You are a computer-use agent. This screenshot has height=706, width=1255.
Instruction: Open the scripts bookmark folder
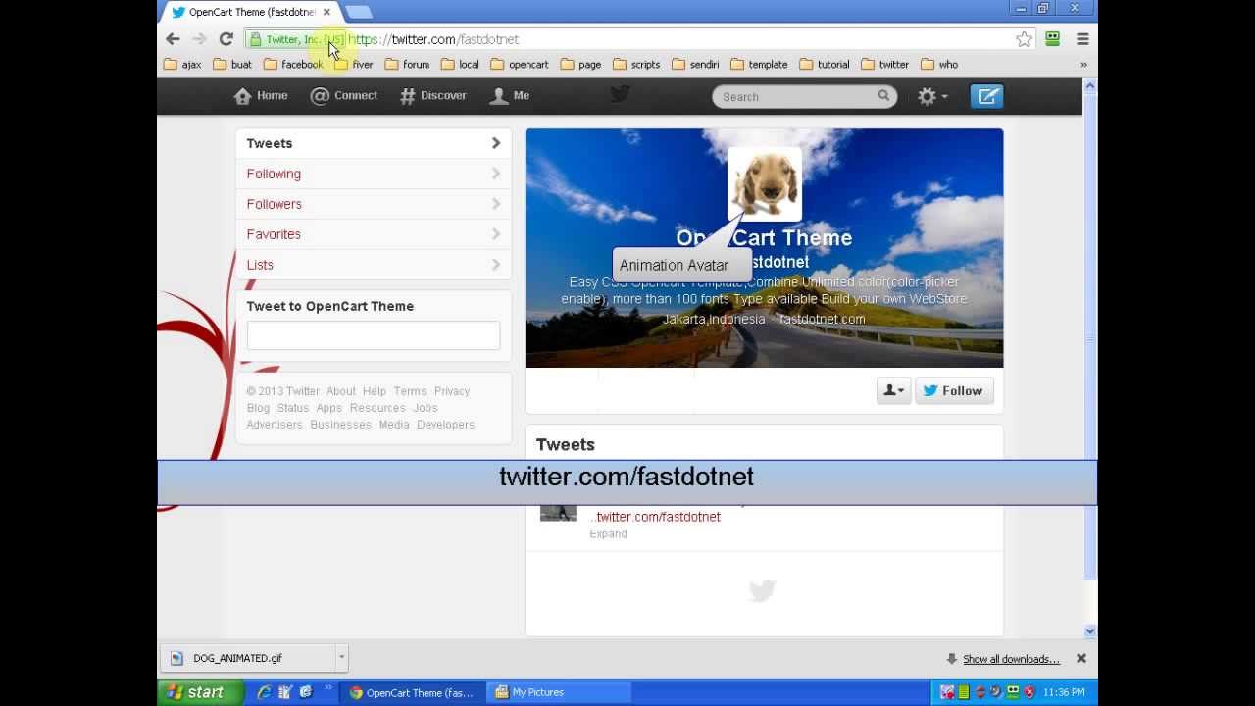(636, 65)
